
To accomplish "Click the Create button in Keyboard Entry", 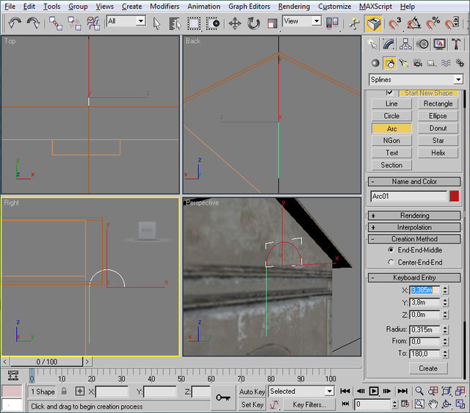I will (x=427, y=368).
